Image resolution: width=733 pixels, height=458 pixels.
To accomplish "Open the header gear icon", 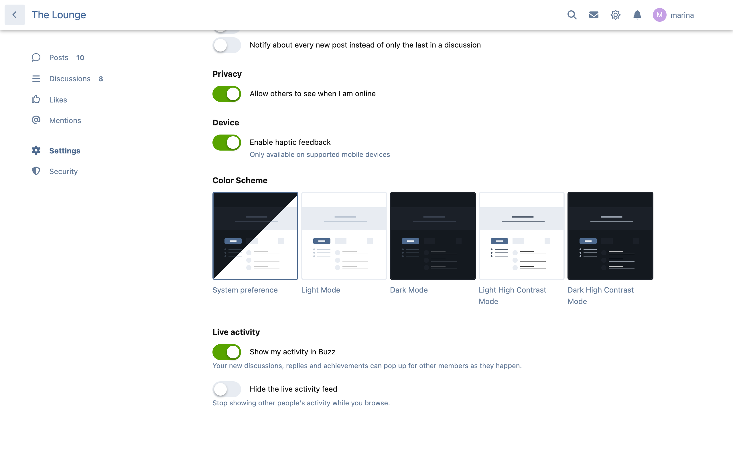I will [616, 15].
